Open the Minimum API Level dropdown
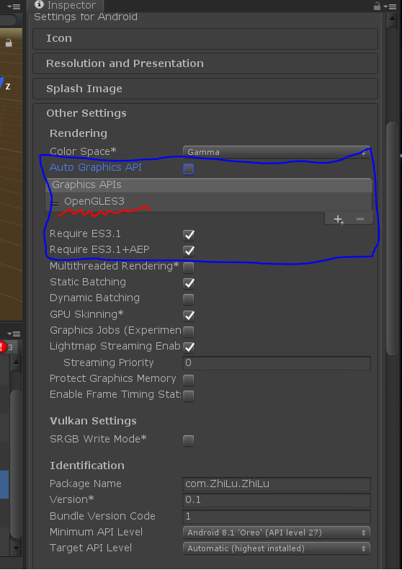 (276, 533)
